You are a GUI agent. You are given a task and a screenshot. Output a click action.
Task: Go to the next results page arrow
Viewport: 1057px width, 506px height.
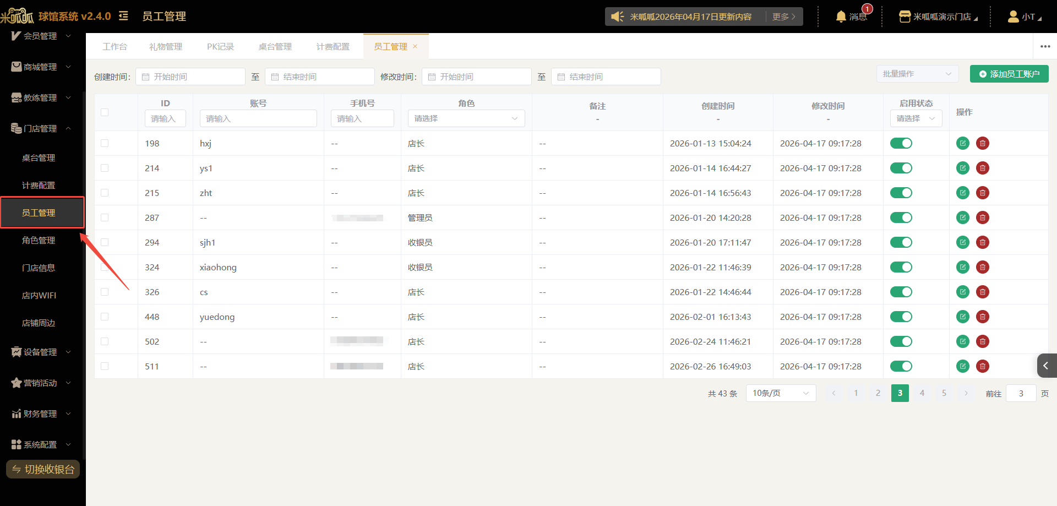(x=966, y=393)
